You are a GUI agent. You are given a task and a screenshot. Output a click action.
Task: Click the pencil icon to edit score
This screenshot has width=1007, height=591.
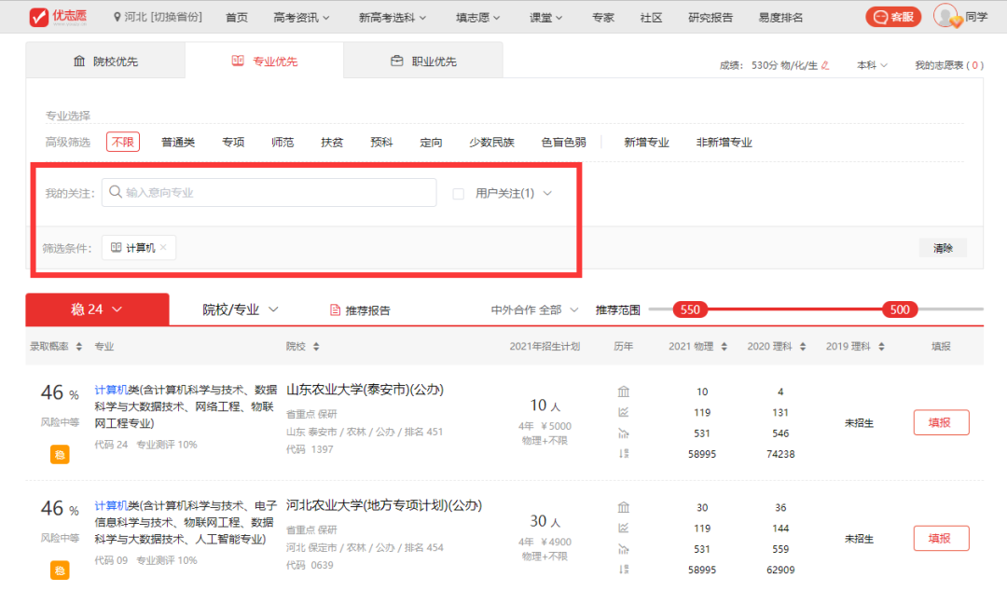[825, 65]
